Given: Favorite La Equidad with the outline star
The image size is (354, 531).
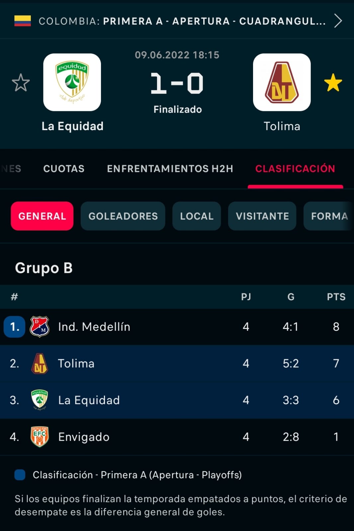Looking at the screenshot, I should coord(21,82).
